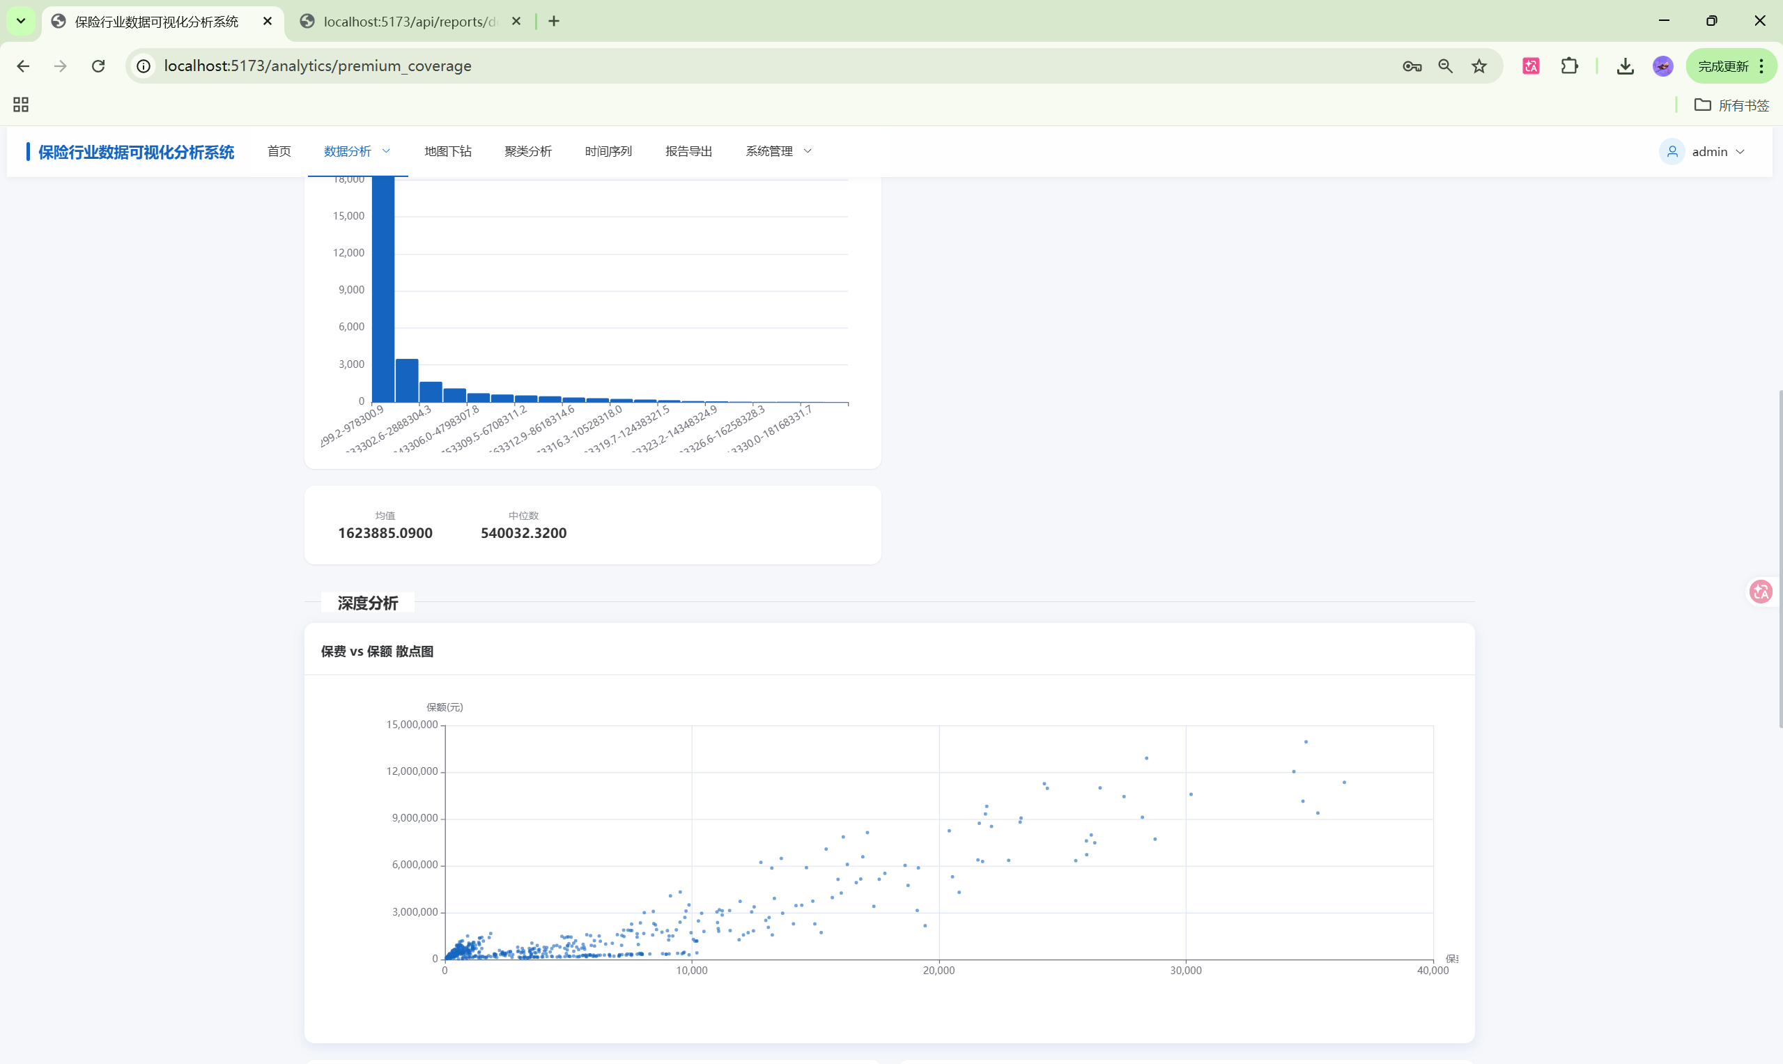The height and width of the screenshot is (1064, 1783).
Task: Click the 完成更新 button
Action: coord(1723,66)
